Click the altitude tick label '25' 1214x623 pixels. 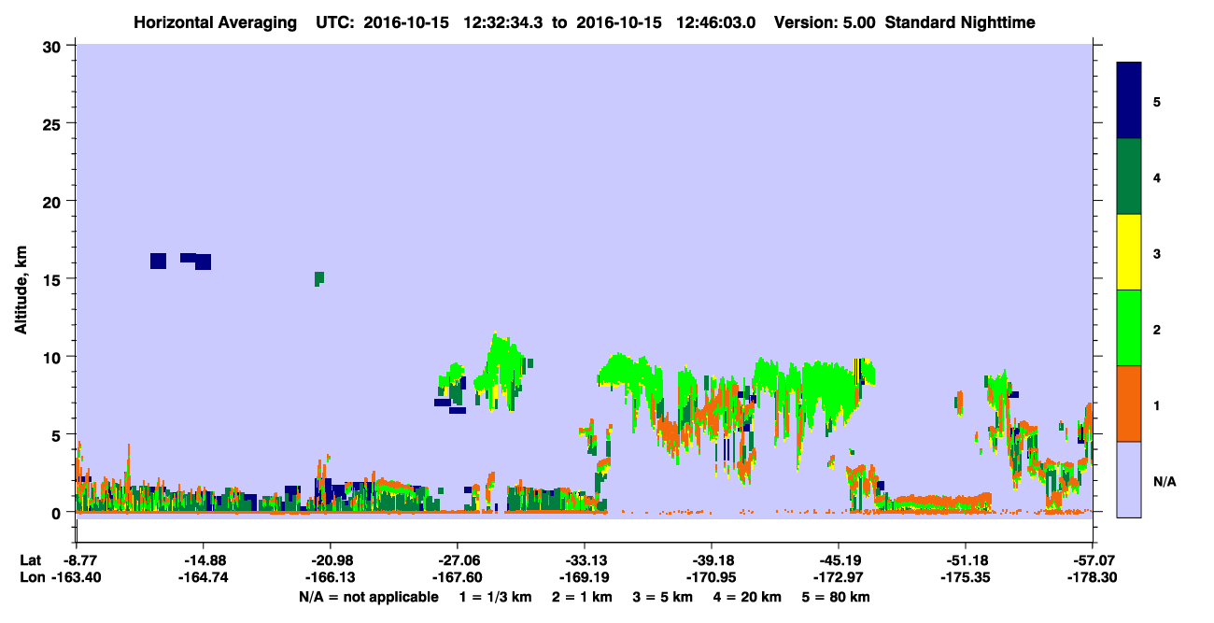pyautogui.click(x=54, y=123)
